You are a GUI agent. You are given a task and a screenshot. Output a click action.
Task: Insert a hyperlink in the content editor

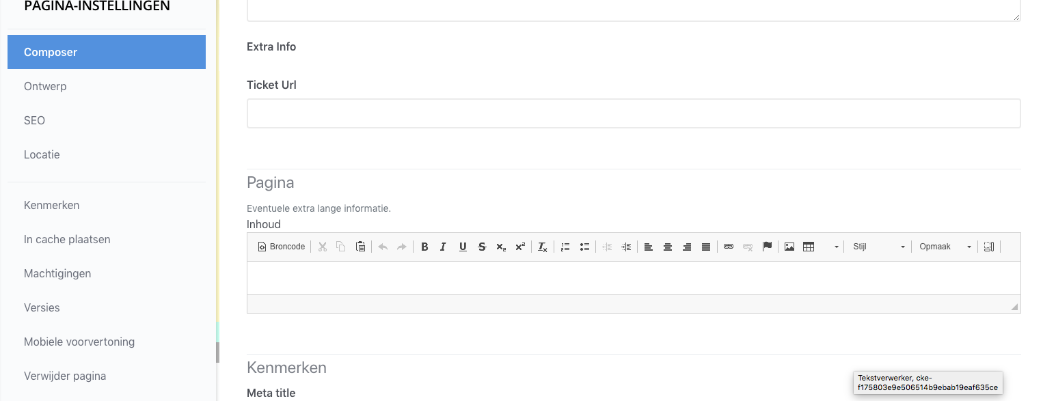pos(729,247)
